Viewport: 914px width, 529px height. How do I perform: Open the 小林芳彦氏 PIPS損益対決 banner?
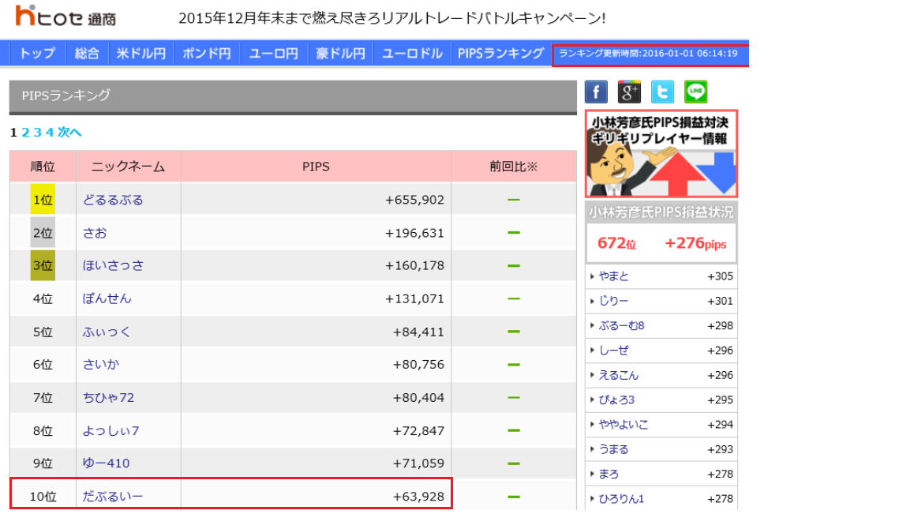point(661,153)
